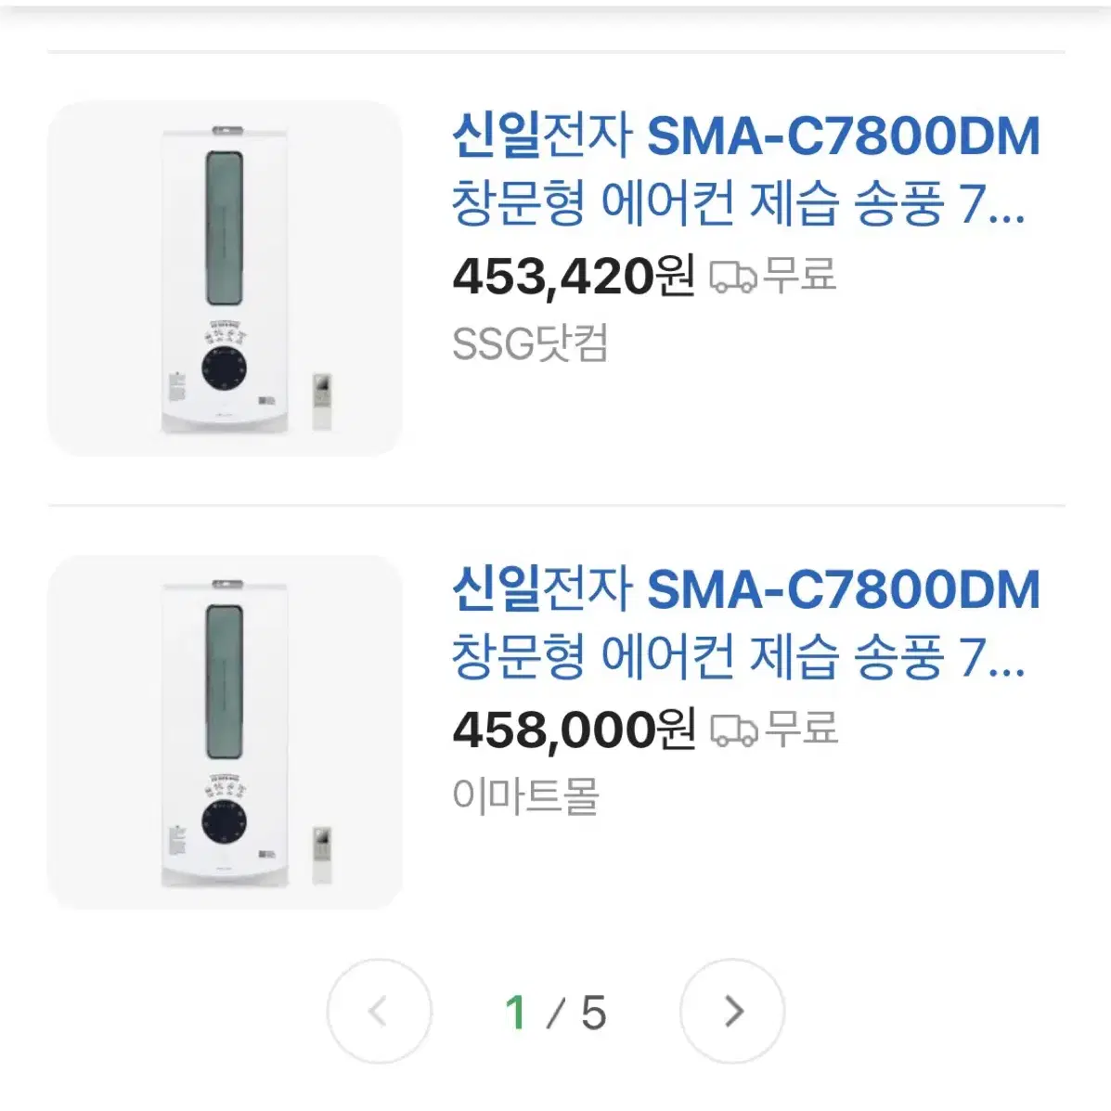Click the remote control in the second product image
1111x1111 pixels.
(322, 855)
